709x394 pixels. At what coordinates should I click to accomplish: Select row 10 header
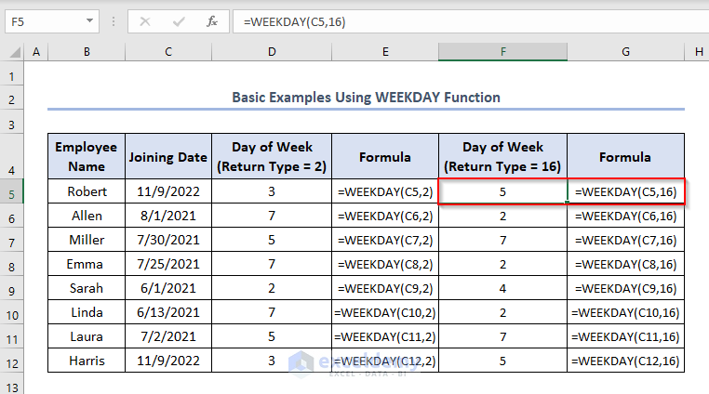tap(12, 311)
